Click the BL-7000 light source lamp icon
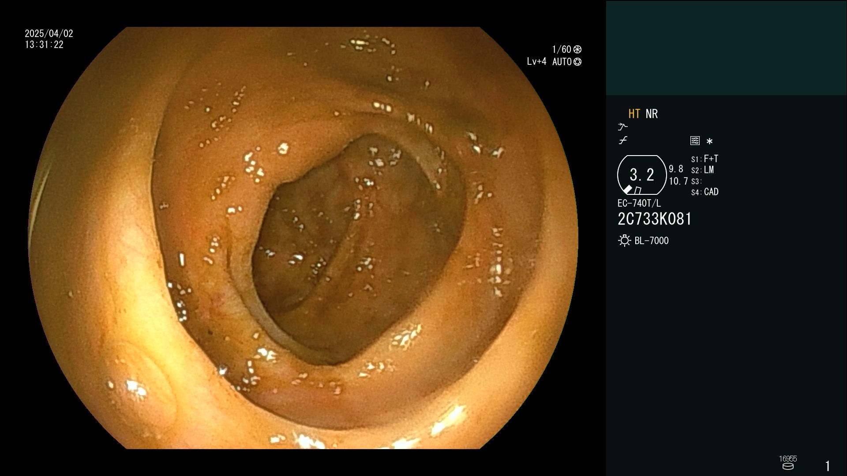This screenshot has width=847, height=476. pos(624,241)
